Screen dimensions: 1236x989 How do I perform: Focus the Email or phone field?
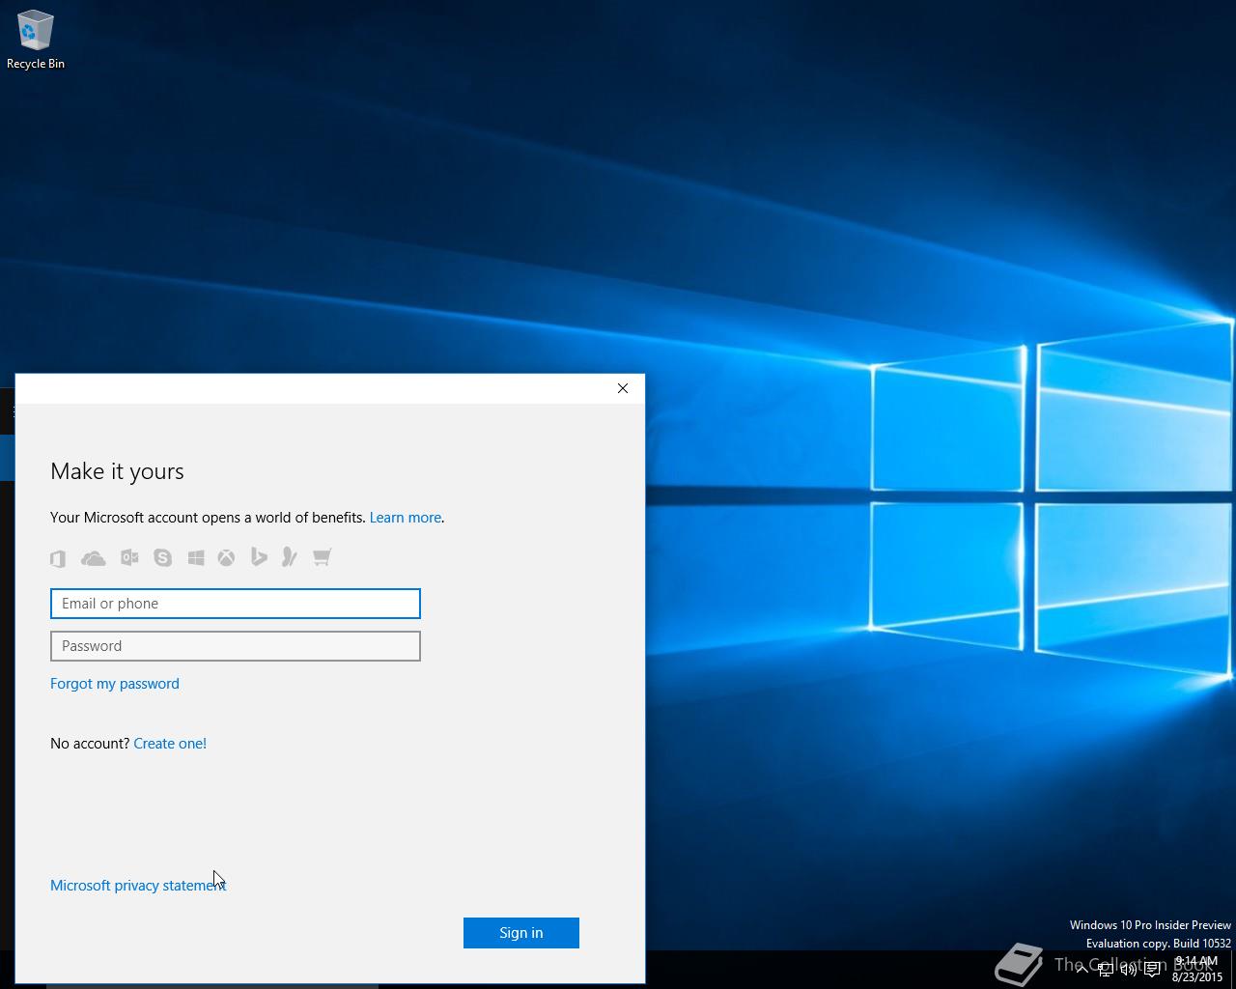[236, 604]
